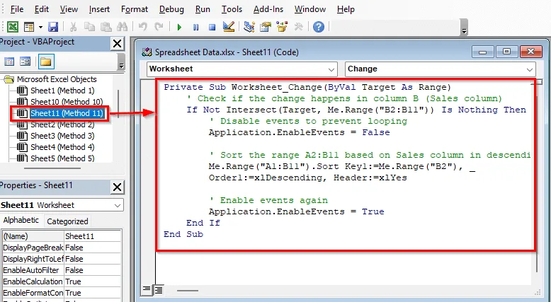Open Find with the binoculars icon
The image size is (551, 302).
point(122,27)
